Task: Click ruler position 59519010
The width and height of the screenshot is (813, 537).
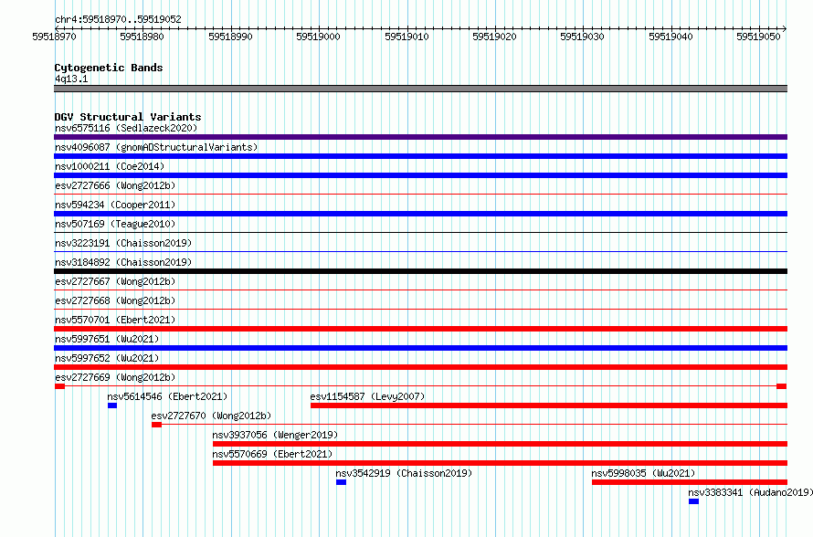Action: coord(407,37)
